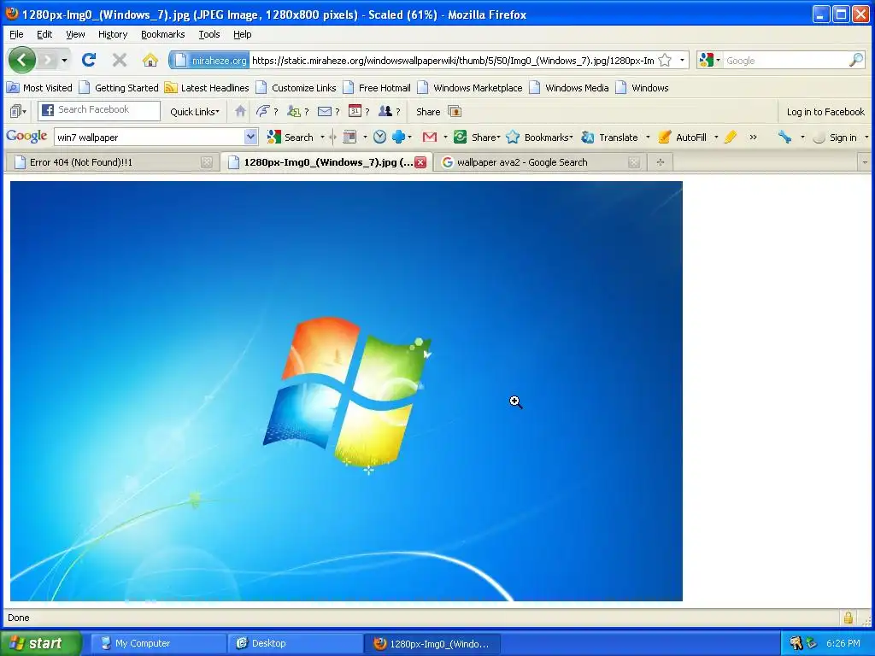This screenshot has width=875, height=656.
Task: Open the Bookmarks dropdown on Google toolbar
Action: click(x=540, y=138)
